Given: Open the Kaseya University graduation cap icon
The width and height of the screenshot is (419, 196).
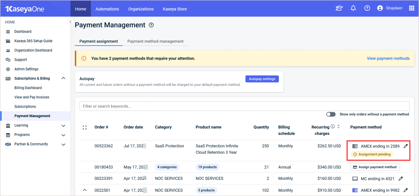Looking at the screenshot, I should tap(339, 9).
